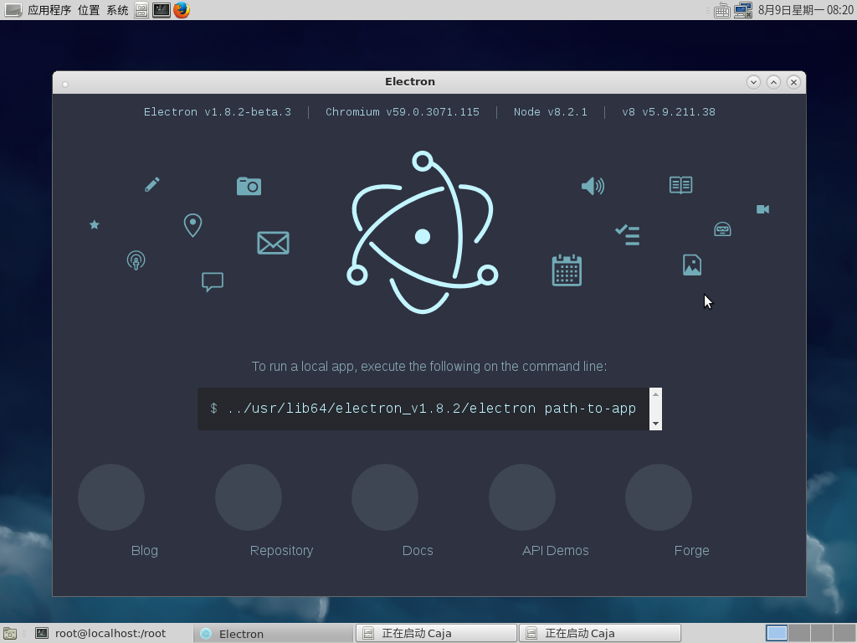
Task: Click the Node v8.2.1 version text
Action: (x=551, y=112)
